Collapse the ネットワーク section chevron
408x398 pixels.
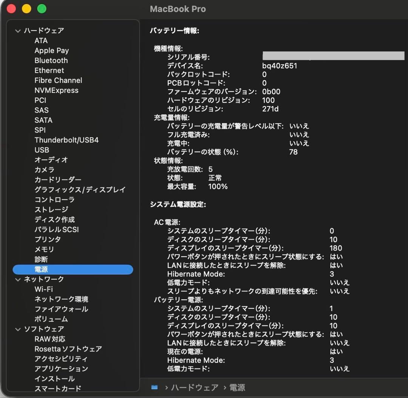coord(18,280)
